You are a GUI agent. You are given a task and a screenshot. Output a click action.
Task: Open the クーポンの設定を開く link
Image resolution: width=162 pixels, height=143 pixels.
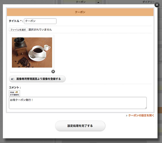click(x=141, y=115)
